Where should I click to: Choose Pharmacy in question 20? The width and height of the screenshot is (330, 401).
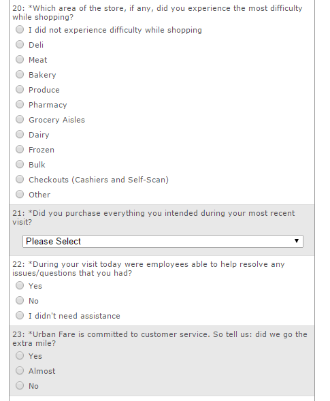[20, 104]
